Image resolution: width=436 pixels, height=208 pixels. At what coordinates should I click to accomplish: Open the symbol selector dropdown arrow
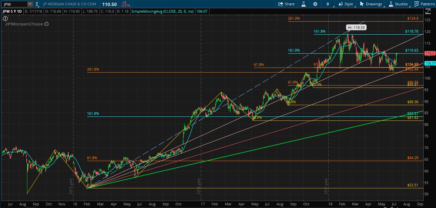(30, 4)
